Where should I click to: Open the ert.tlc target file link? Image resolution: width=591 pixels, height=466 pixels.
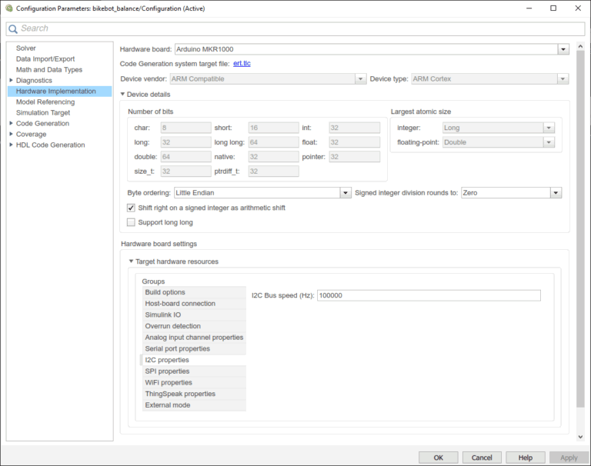(x=242, y=63)
